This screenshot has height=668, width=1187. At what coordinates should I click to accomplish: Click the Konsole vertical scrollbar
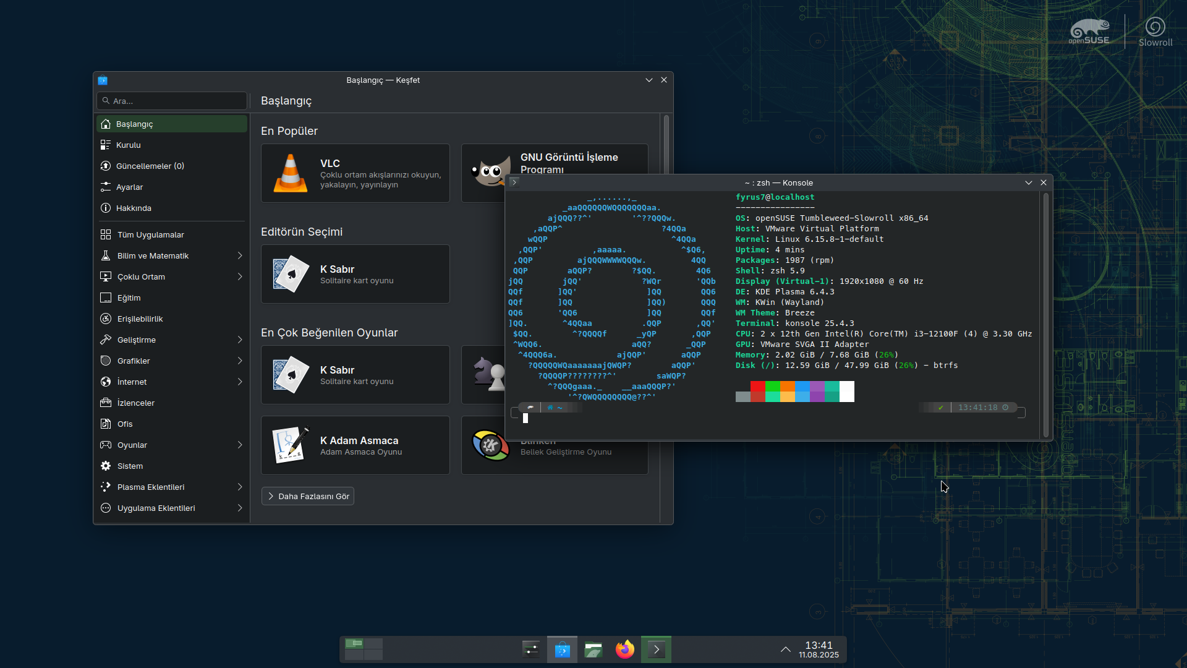click(x=1046, y=315)
